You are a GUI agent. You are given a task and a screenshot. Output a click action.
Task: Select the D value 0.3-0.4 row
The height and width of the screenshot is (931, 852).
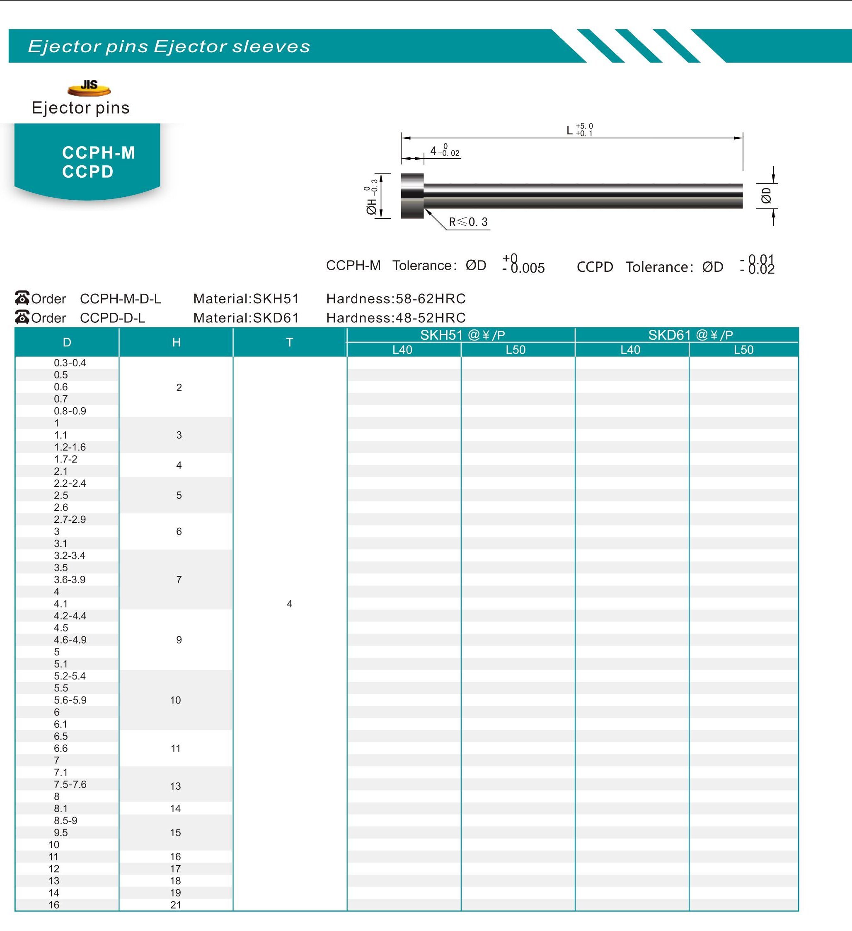coord(70,363)
